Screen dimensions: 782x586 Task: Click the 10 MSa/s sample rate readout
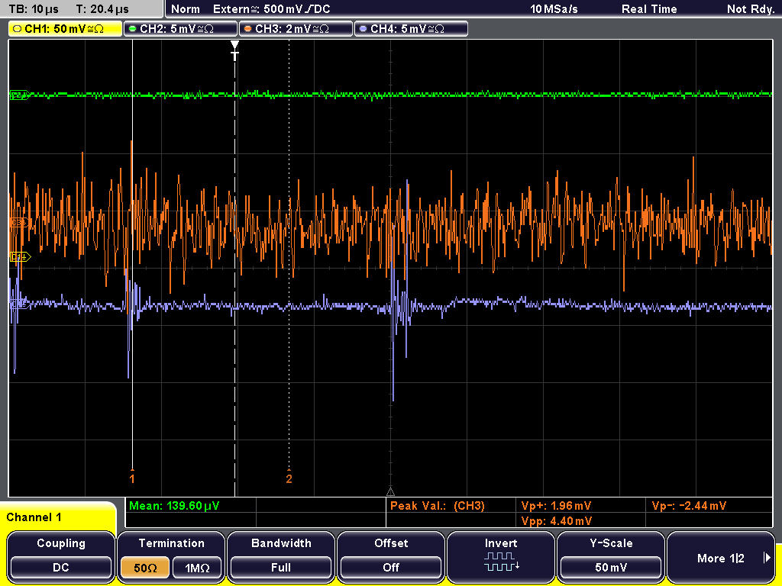click(554, 9)
